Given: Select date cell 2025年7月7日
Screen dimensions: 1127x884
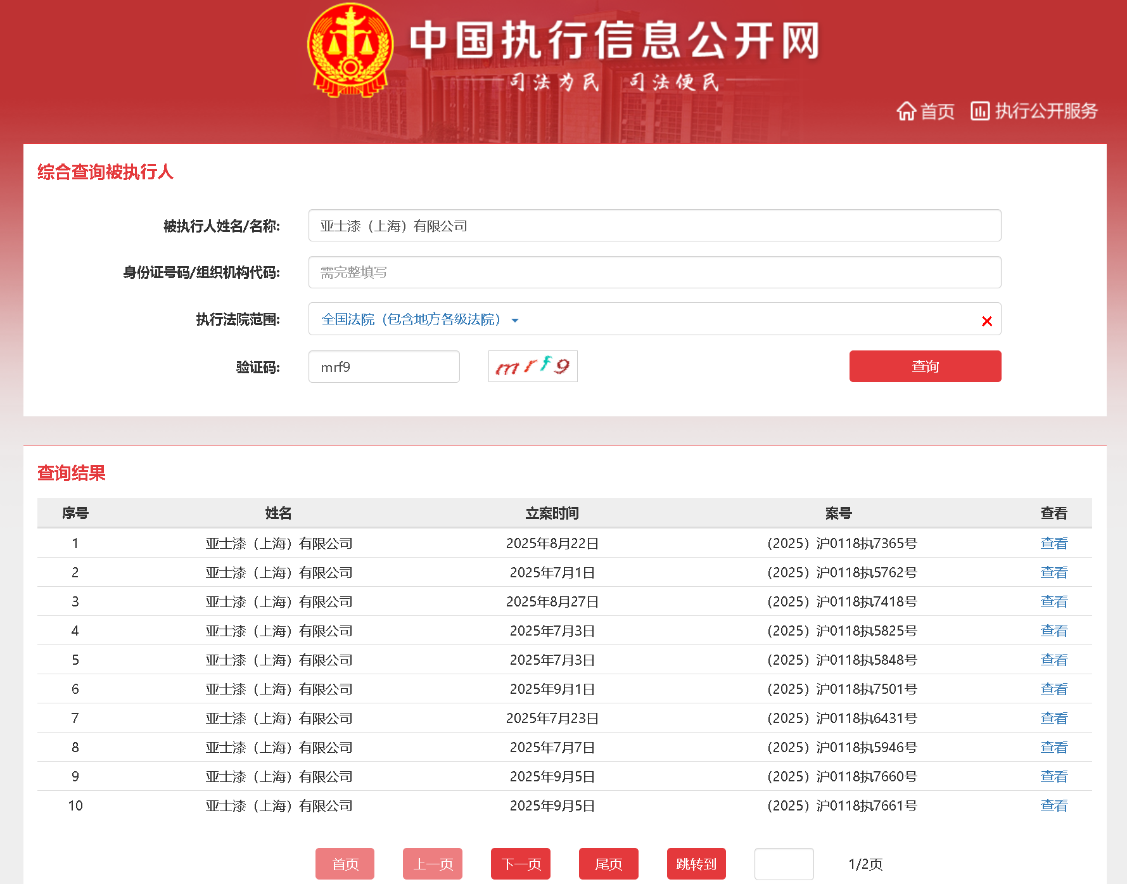Looking at the screenshot, I should click(552, 747).
